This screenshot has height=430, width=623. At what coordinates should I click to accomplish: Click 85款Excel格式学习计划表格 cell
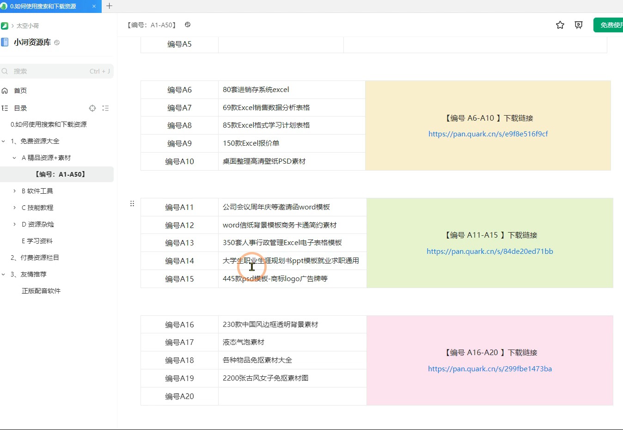[292, 125]
